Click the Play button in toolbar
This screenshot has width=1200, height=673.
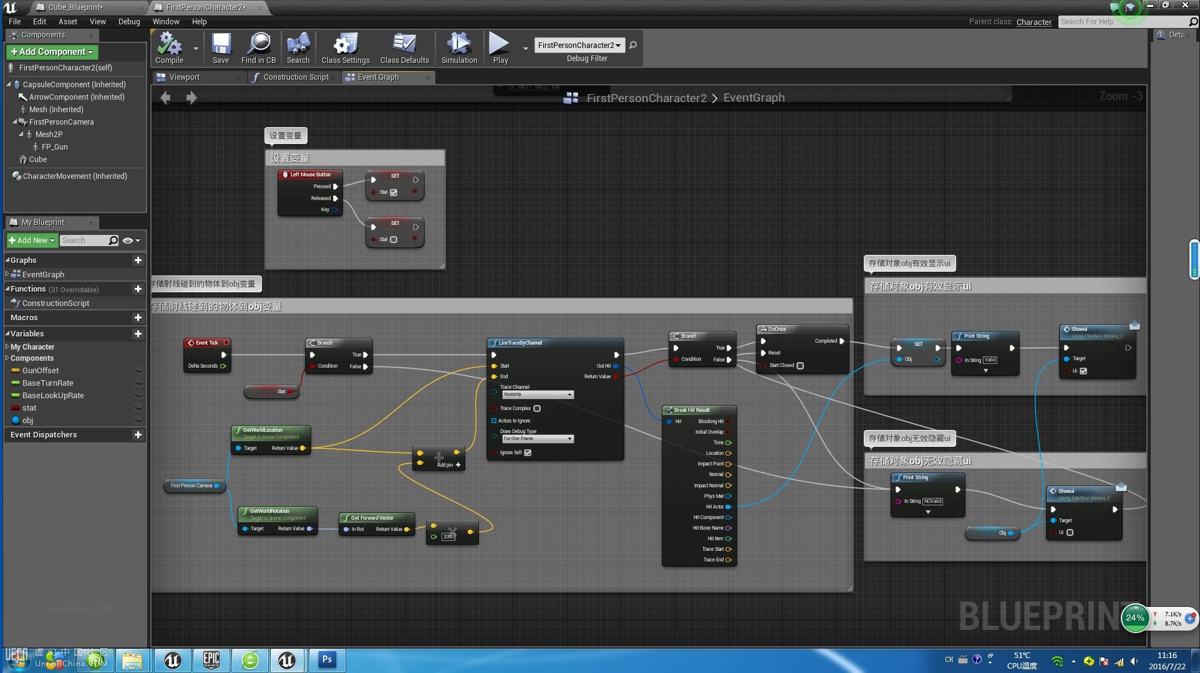(x=500, y=48)
